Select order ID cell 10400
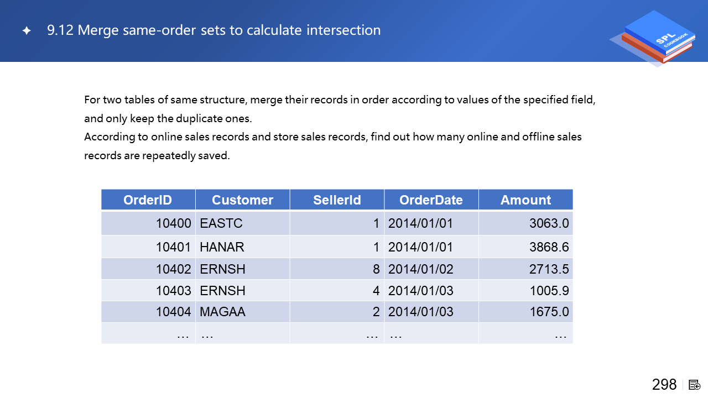The width and height of the screenshot is (708, 398). point(173,224)
